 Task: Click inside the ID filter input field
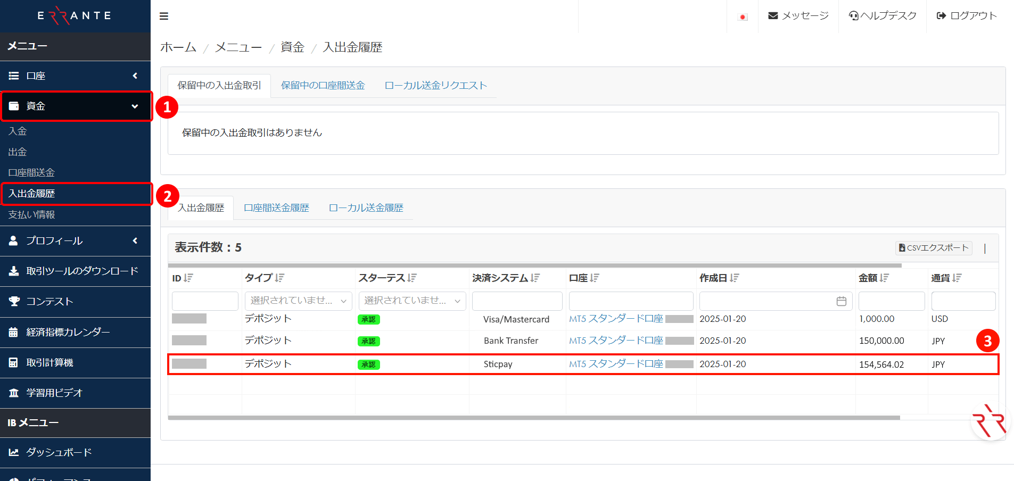pos(205,301)
